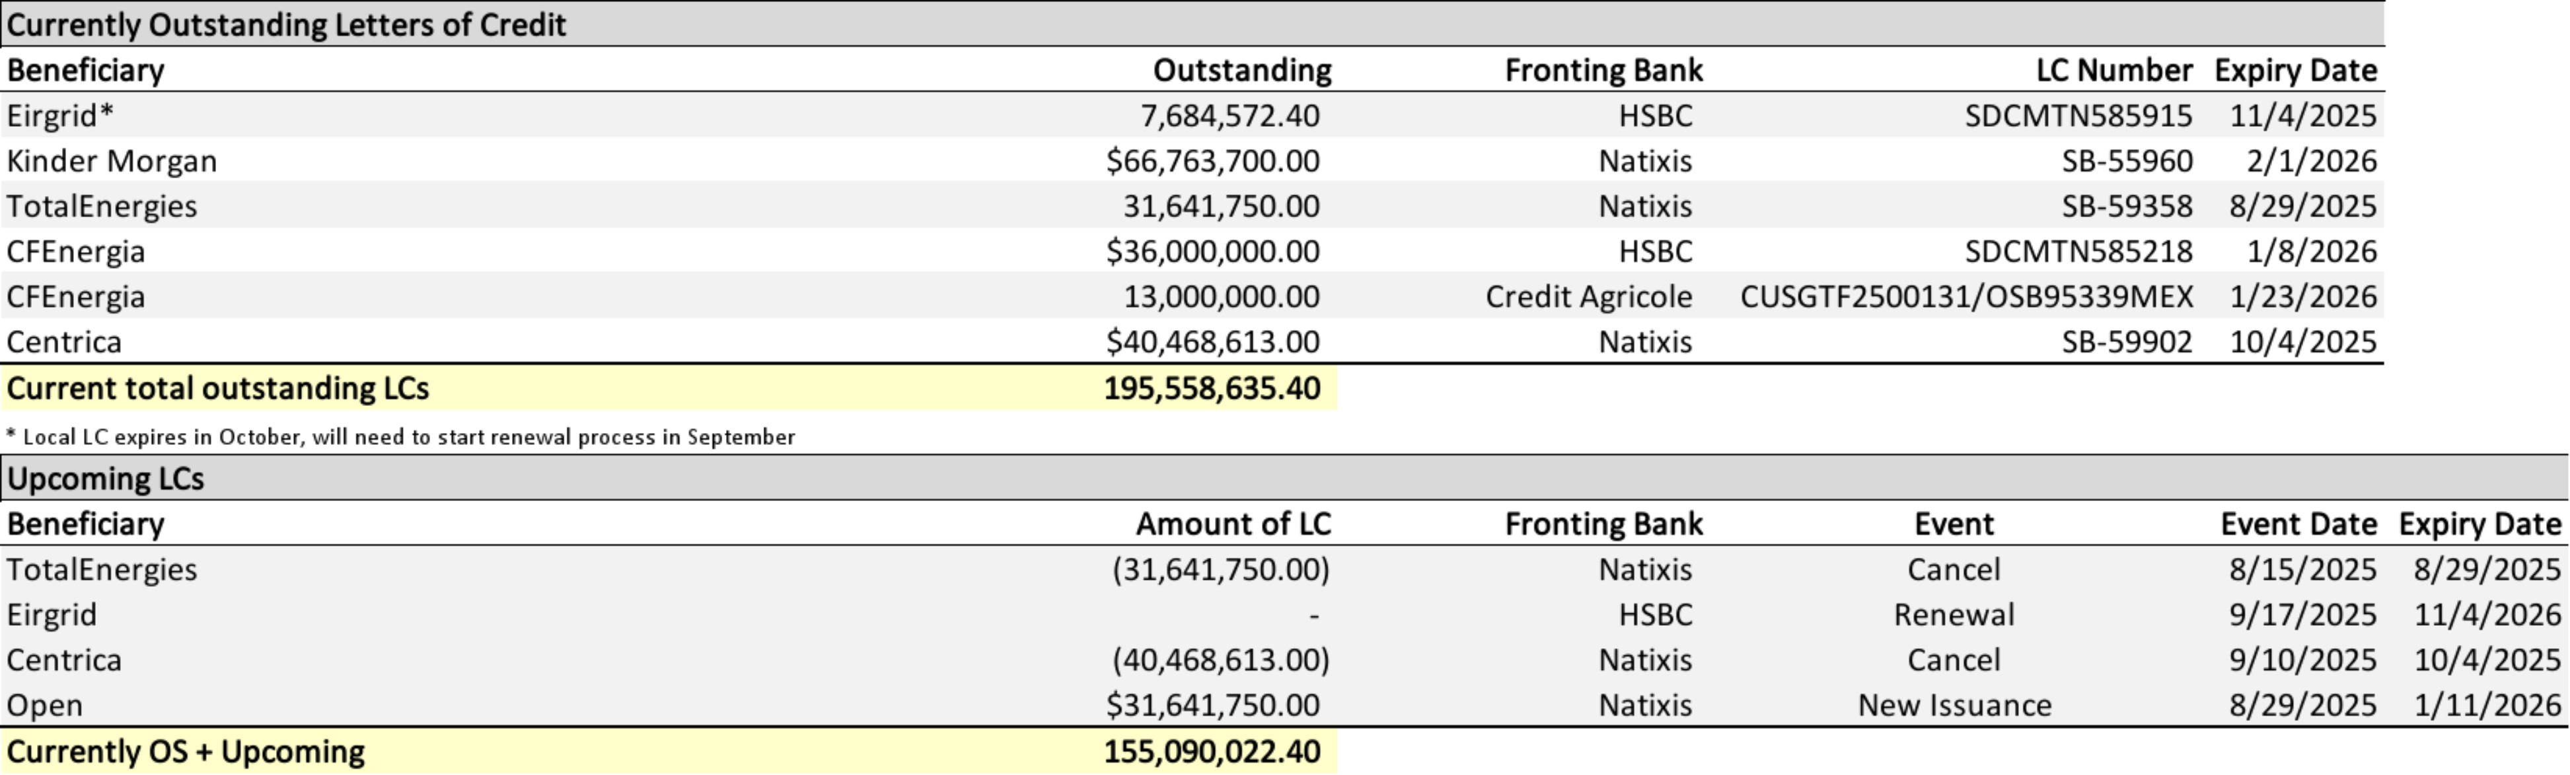Click the Eirgrid outstanding amount cell
Viewport: 2570px width, 775px height.
coord(1229,116)
